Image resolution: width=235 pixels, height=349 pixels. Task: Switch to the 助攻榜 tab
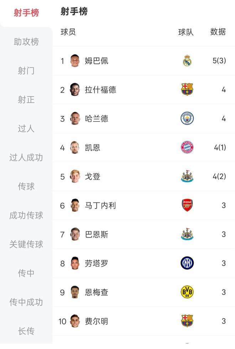click(x=26, y=42)
